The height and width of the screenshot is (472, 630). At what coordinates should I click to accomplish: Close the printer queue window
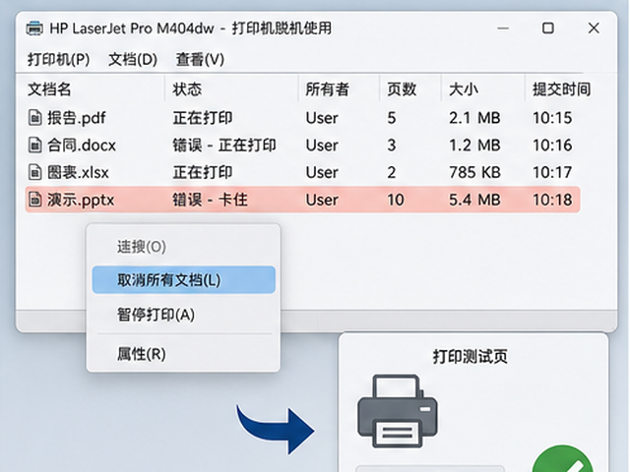[x=594, y=29]
